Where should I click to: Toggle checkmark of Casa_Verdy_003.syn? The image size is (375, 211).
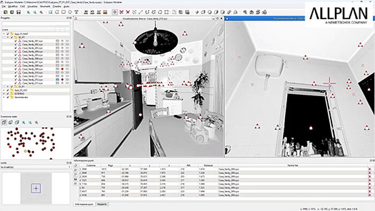tap(16, 48)
